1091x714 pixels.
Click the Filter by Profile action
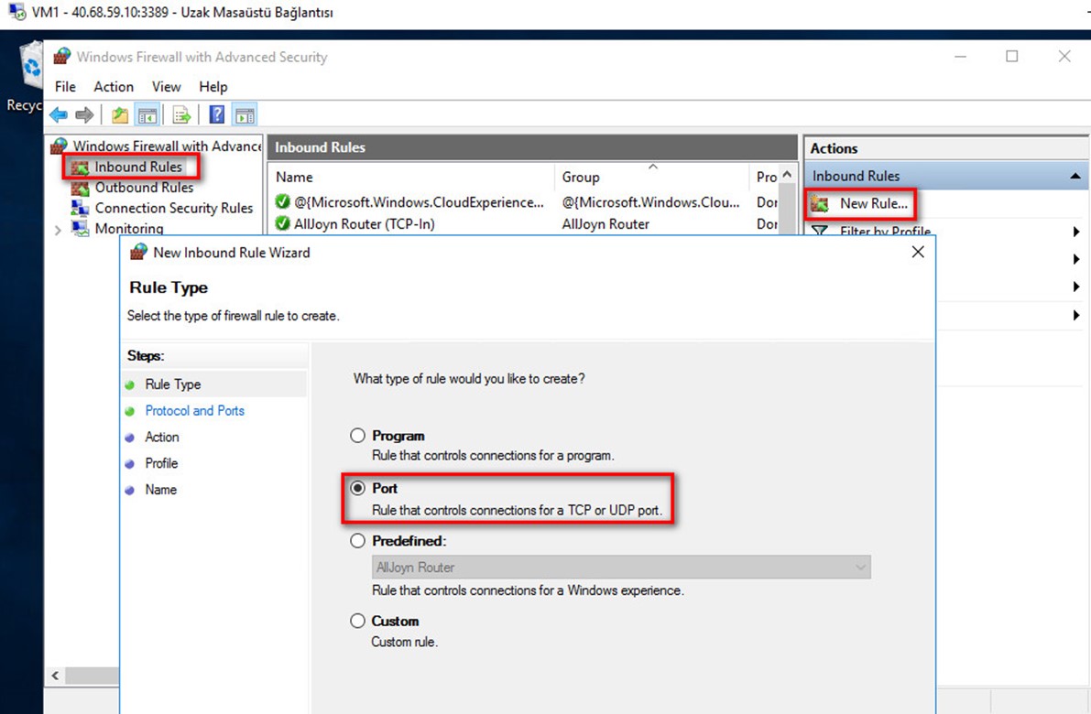tap(885, 230)
